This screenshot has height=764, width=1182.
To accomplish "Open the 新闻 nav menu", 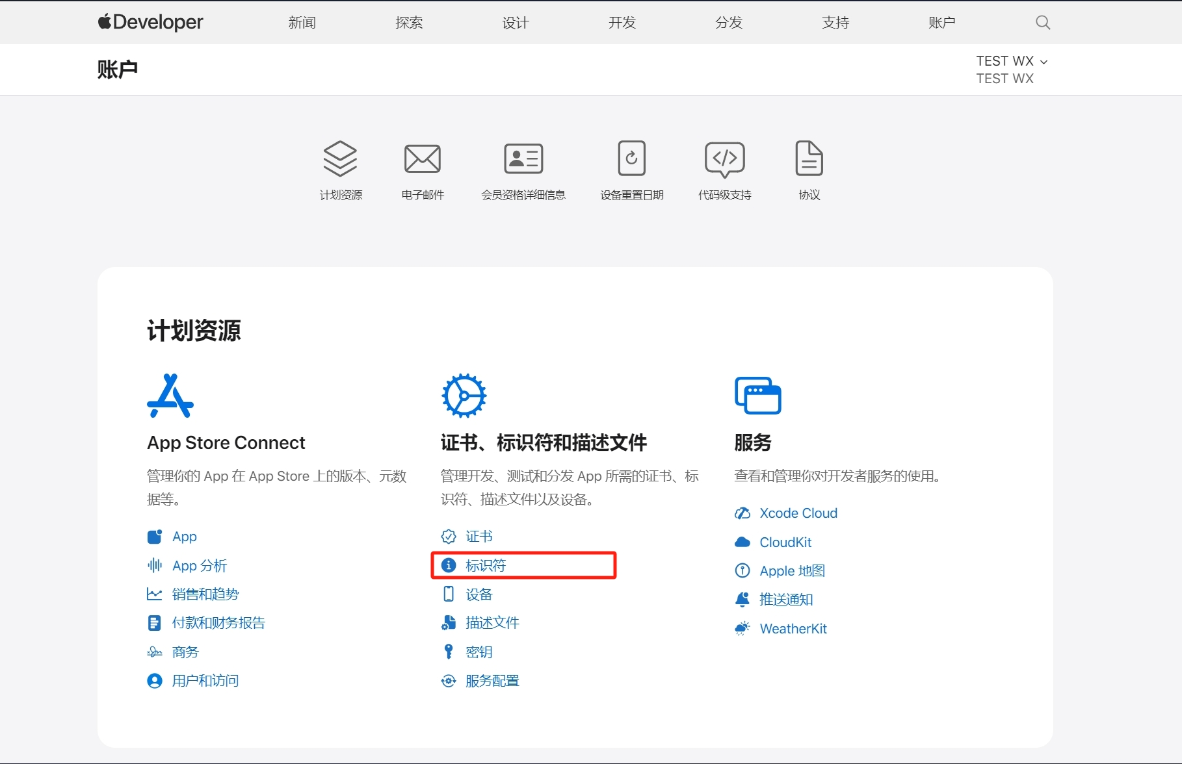I will (x=302, y=23).
